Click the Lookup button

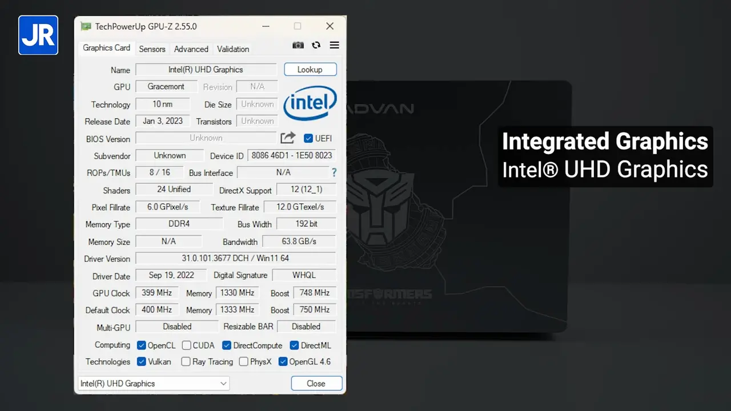click(x=310, y=70)
